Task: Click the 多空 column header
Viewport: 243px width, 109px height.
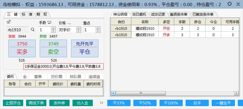Action: pos(166,22)
